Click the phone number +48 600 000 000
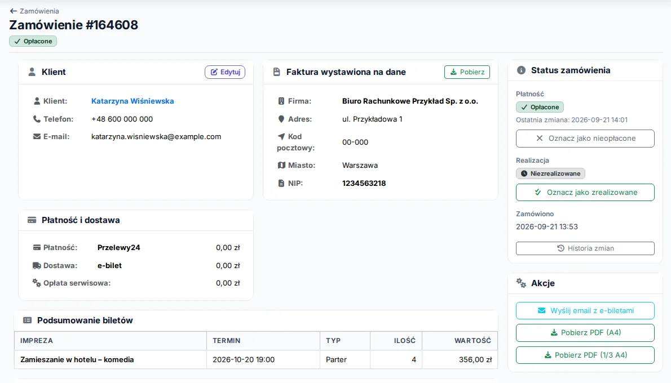The width and height of the screenshot is (671, 383). coord(122,119)
